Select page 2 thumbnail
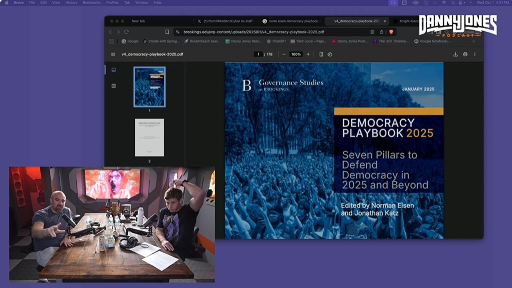 149,138
